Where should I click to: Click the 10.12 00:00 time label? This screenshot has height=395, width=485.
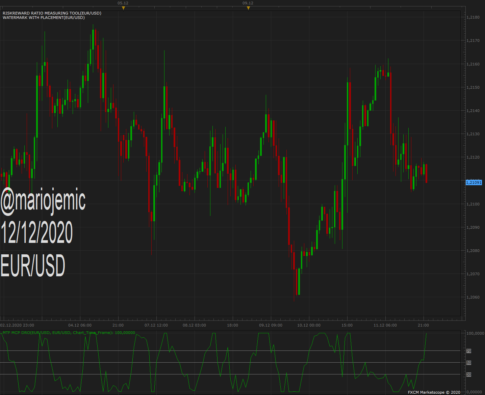point(309,325)
